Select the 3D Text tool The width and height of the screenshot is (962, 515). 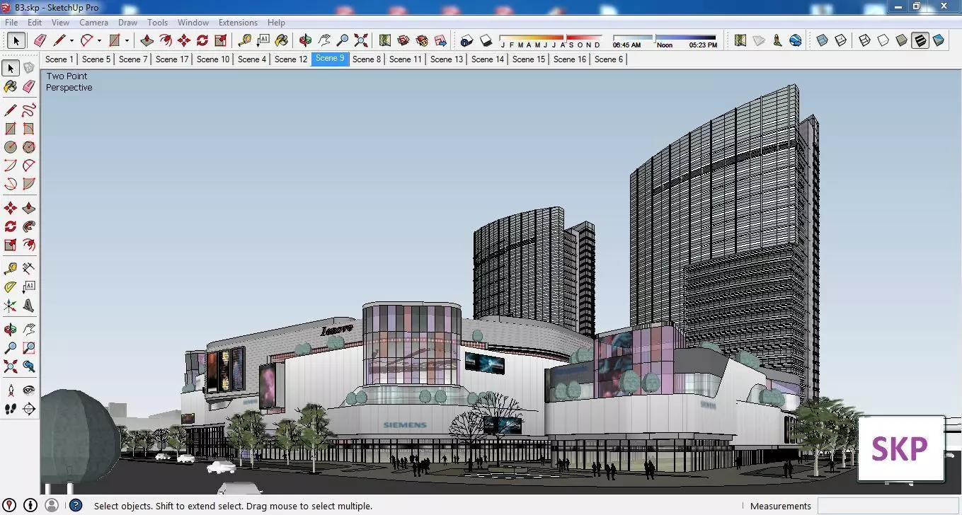pyautogui.click(x=28, y=306)
